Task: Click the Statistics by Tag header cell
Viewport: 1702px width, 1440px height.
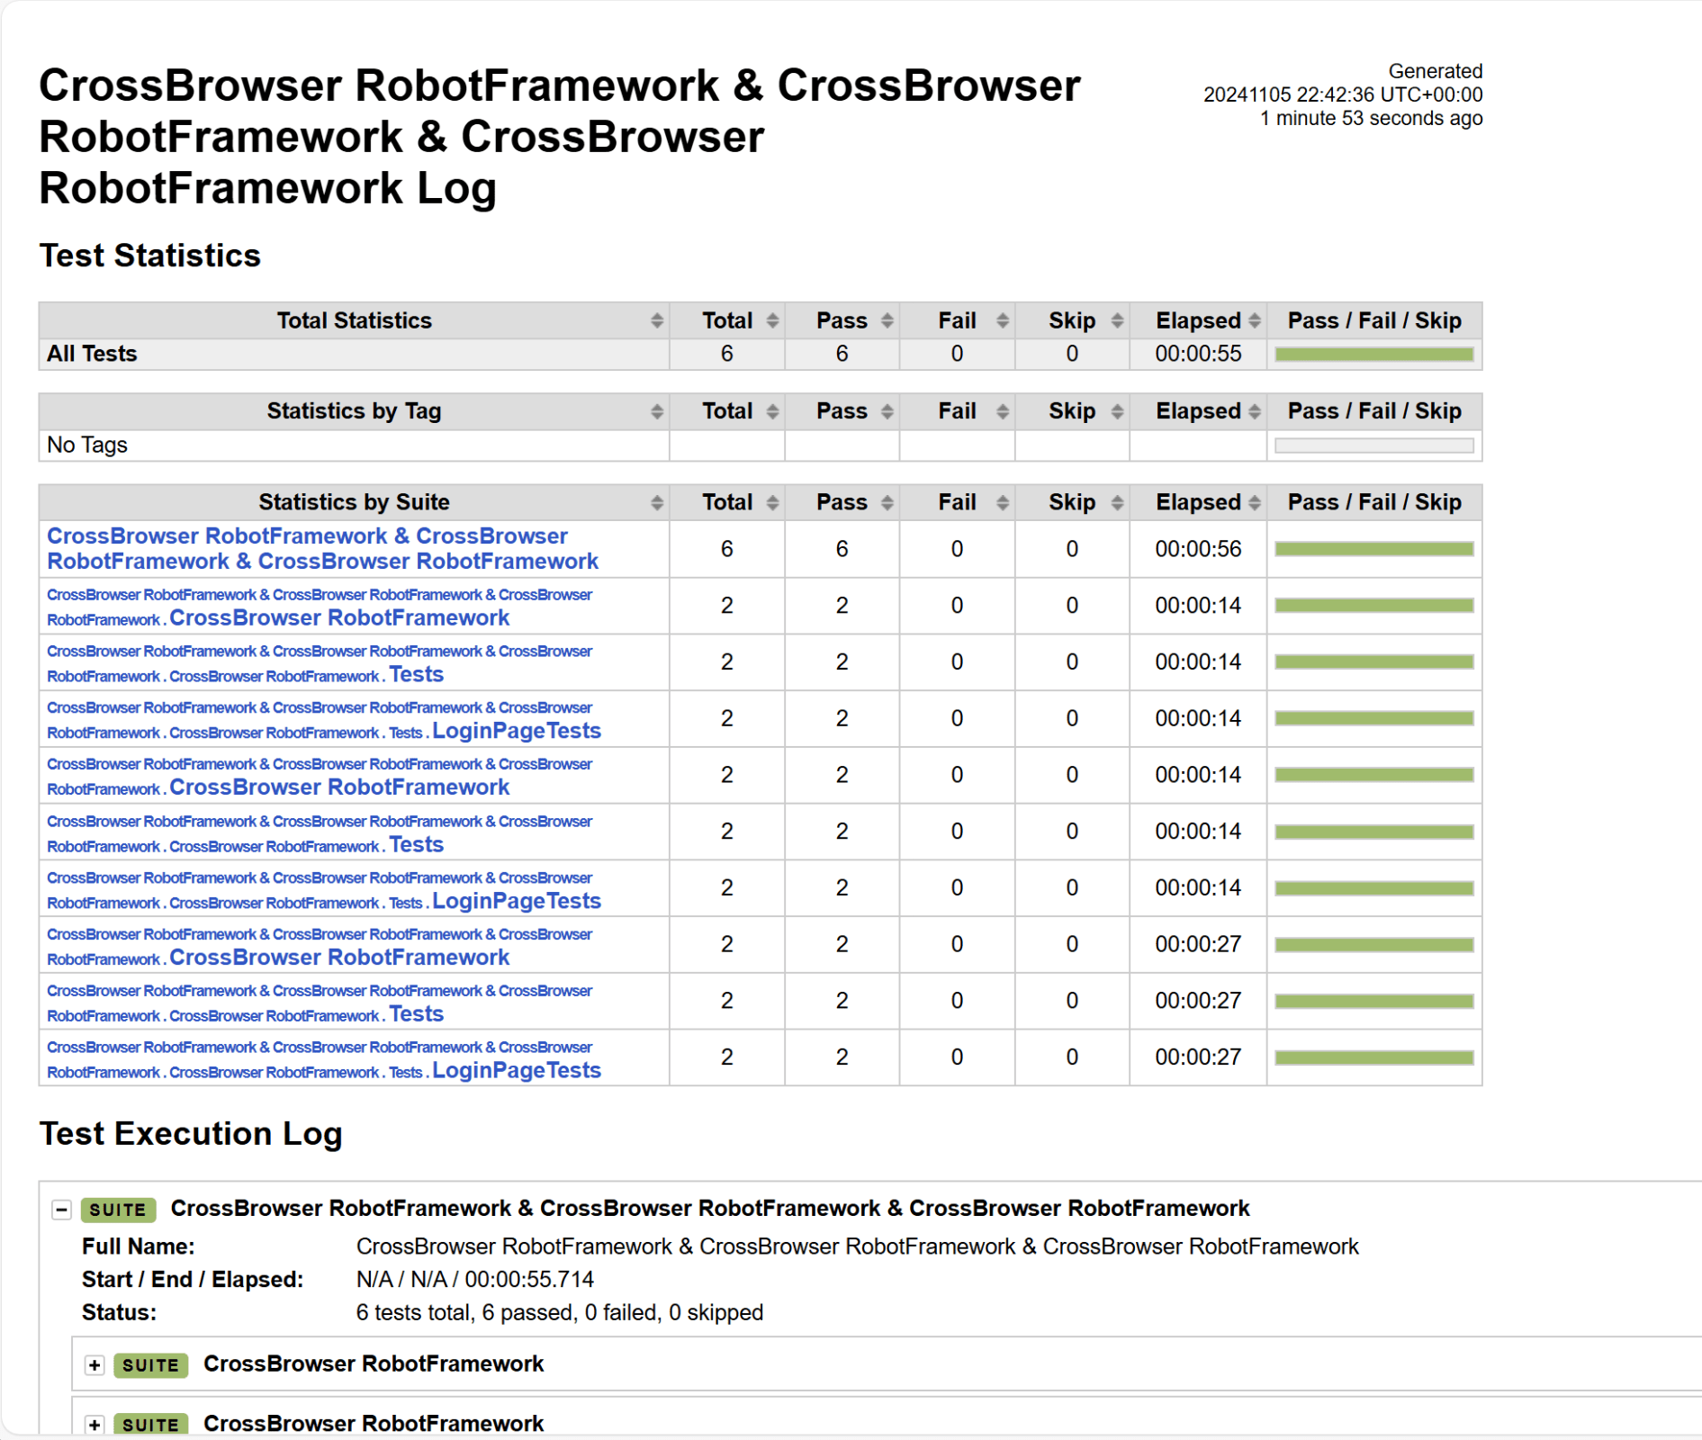Action: tap(353, 411)
